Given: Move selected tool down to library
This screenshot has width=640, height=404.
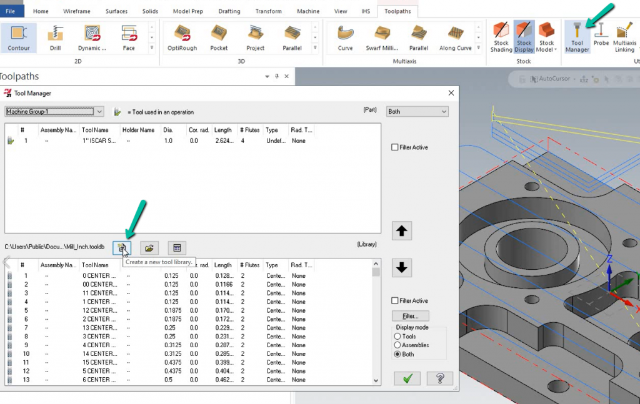Looking at the screenshot, I should point(402,267).
